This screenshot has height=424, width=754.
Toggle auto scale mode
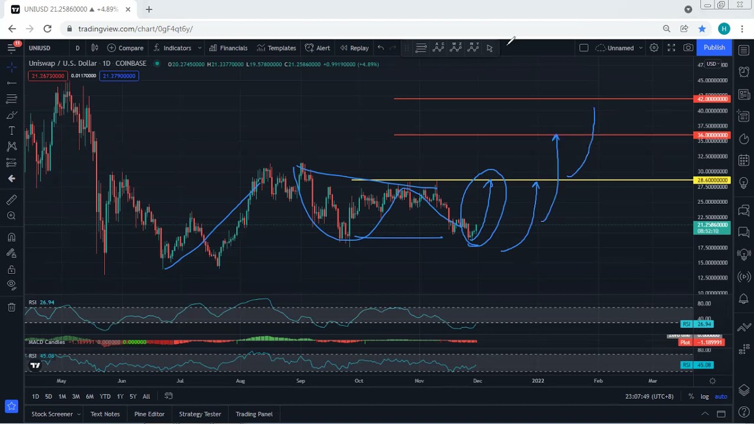(x=721, y=397)
